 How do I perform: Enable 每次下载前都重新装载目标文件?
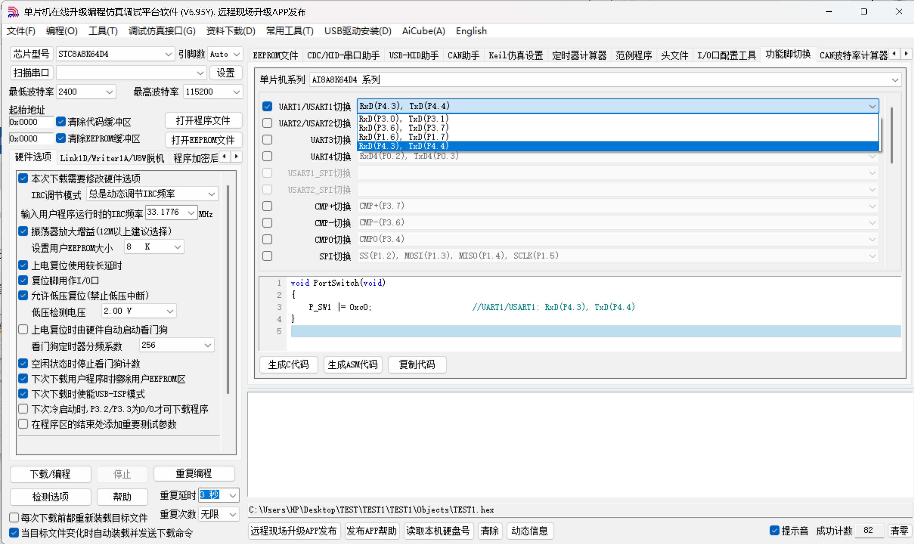(14, 518)
